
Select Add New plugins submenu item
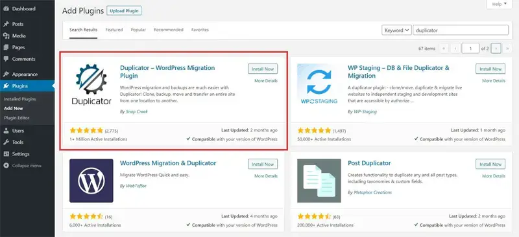pyautogui.click(x=14, y=108)
